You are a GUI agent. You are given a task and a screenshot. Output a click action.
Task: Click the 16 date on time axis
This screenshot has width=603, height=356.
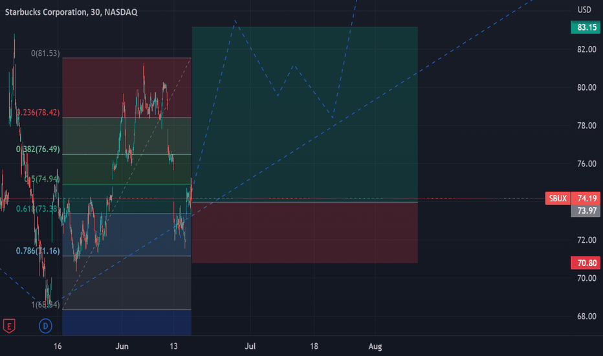pyautogui.click(x=58, y=346)
